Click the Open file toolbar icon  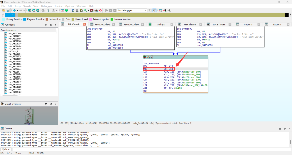(4, 11)
